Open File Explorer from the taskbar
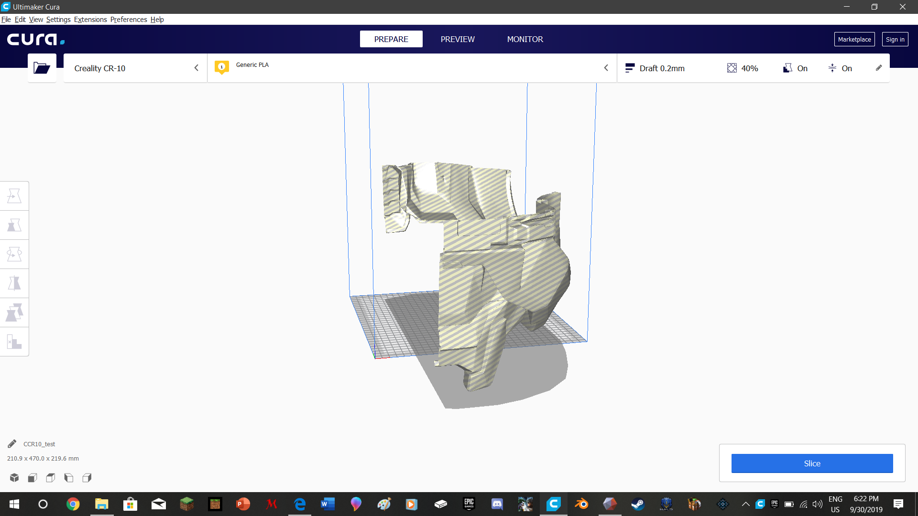 click(101, 504)
